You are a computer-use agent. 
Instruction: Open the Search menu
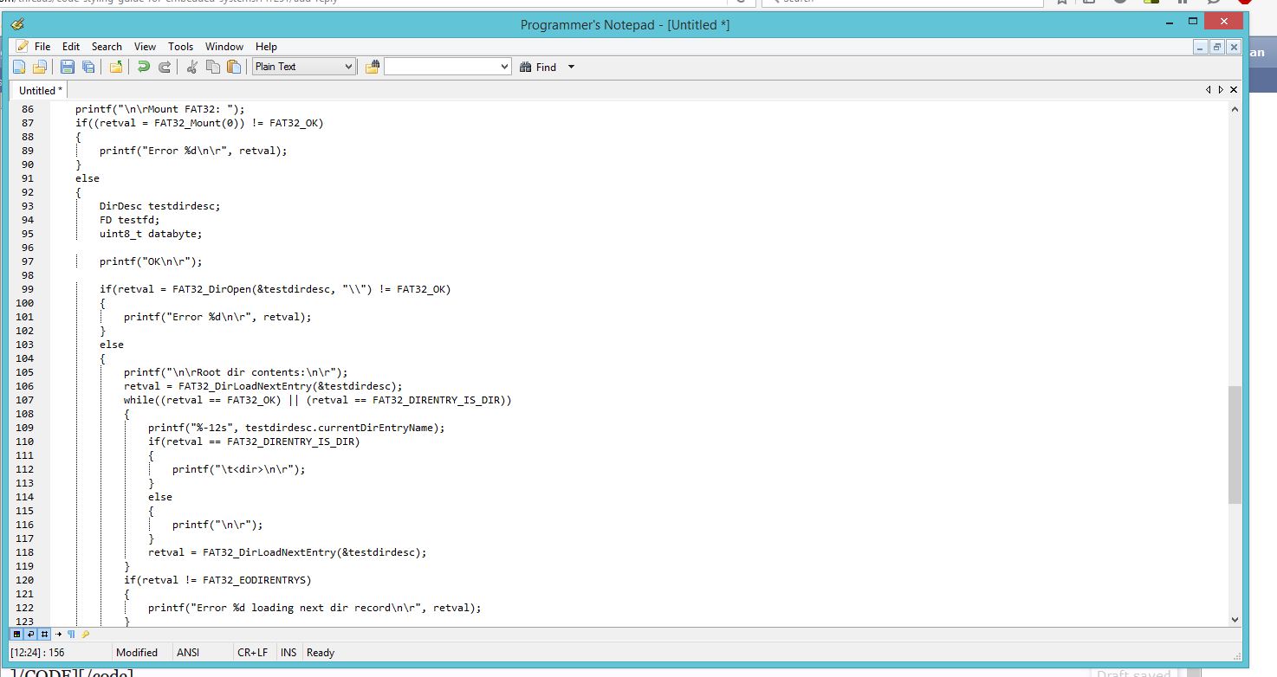click(x=107, y=47)
